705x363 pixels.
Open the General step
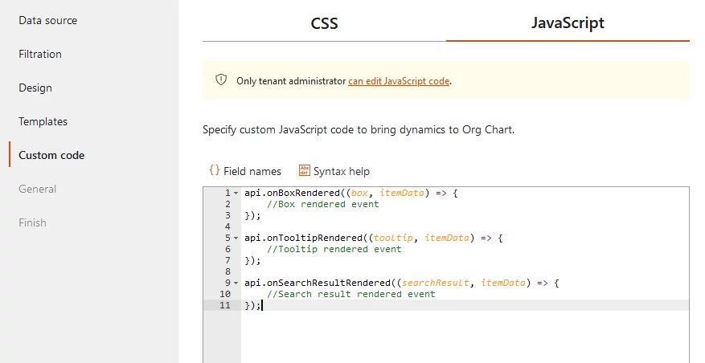pyautogui.click(x=37, y=189)
